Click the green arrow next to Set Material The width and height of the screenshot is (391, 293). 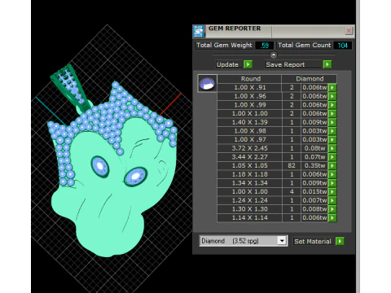340,241
